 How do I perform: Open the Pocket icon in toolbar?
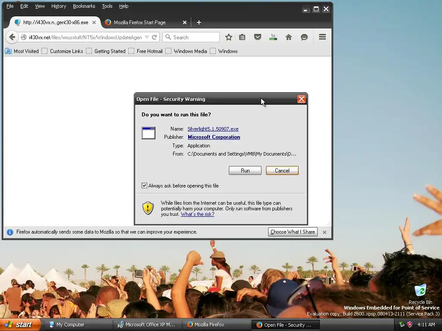coord(257,37)
